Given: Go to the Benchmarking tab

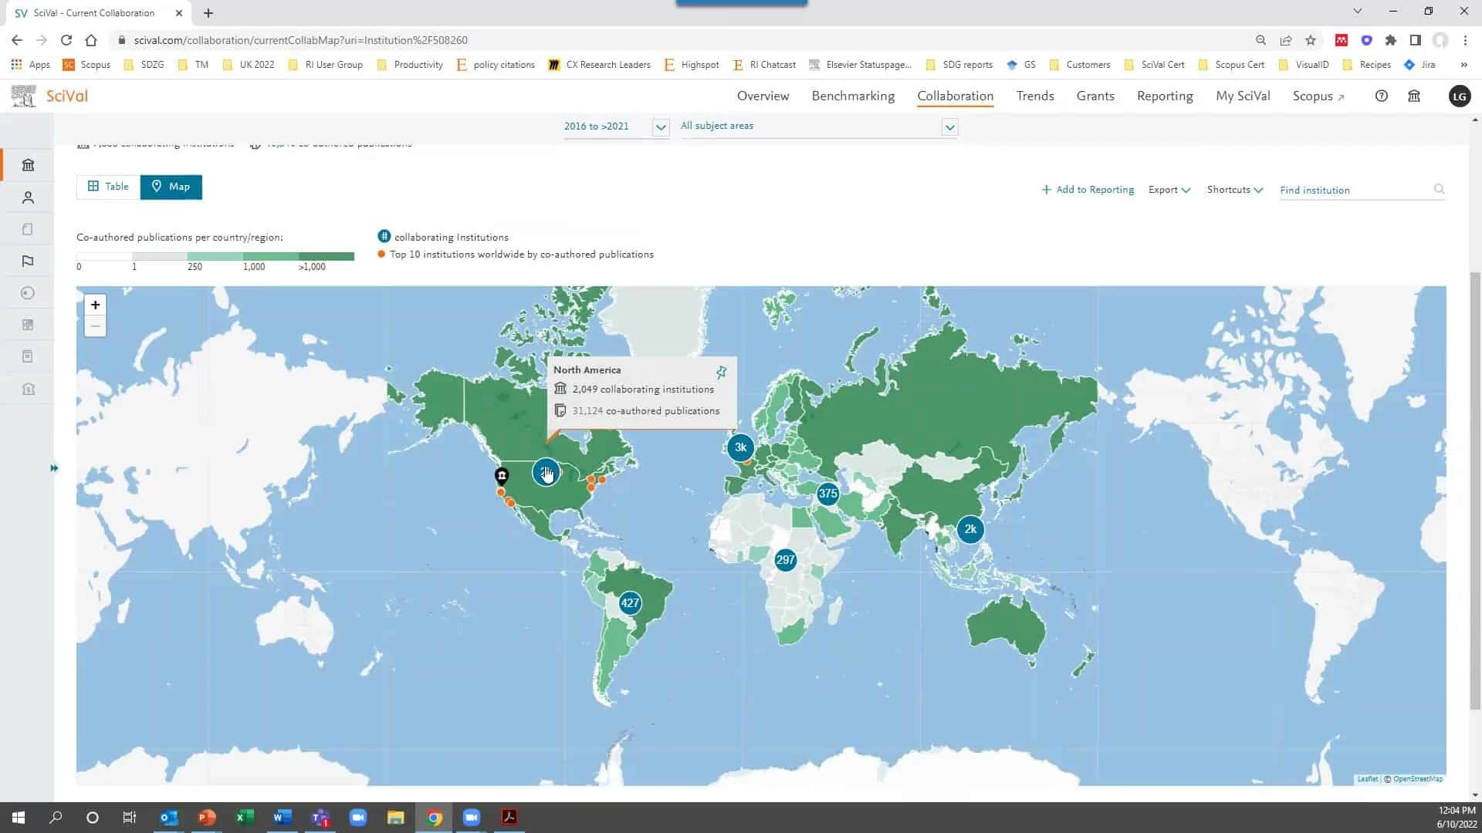Looking at the screenshot, I should tap(853, 96).
